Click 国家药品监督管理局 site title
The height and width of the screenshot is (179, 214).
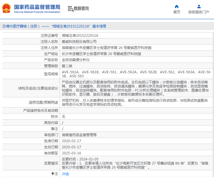(x=37, y=7)
